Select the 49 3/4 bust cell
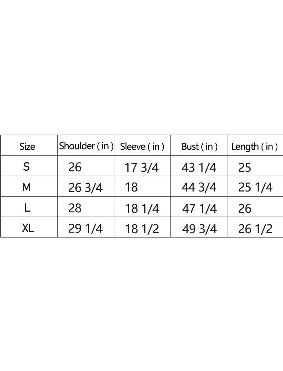This screenshot has height=371, width=283. coord(199,229)
